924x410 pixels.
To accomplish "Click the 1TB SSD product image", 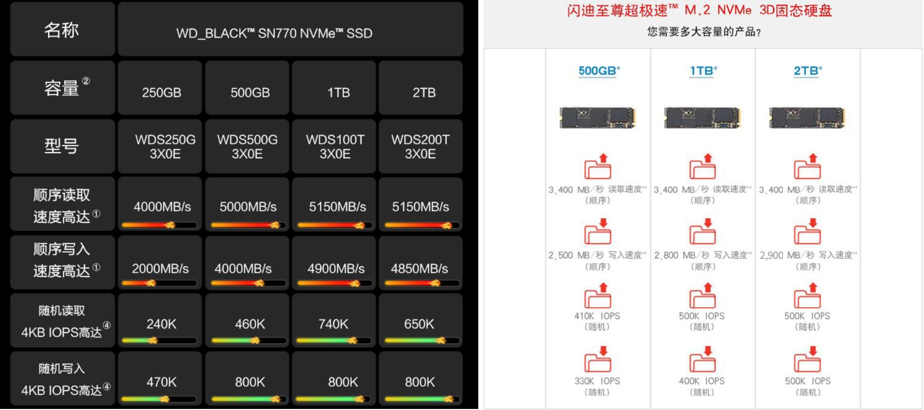I will click(x=702, y=118).
